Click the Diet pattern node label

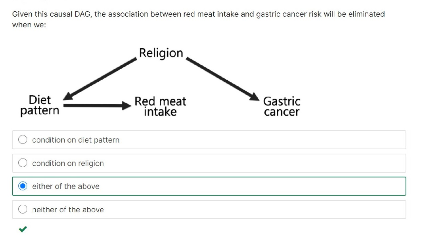click(40, 105)
